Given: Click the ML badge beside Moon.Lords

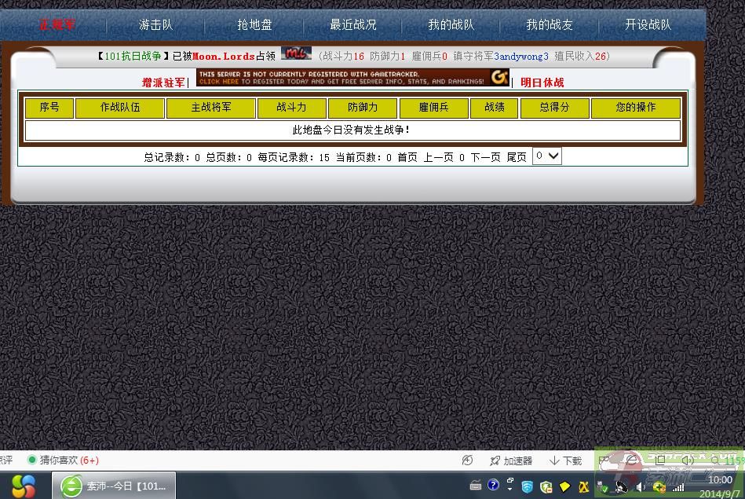Looking at the screenshot, I should pyautogui.click(x=296, y=55).
